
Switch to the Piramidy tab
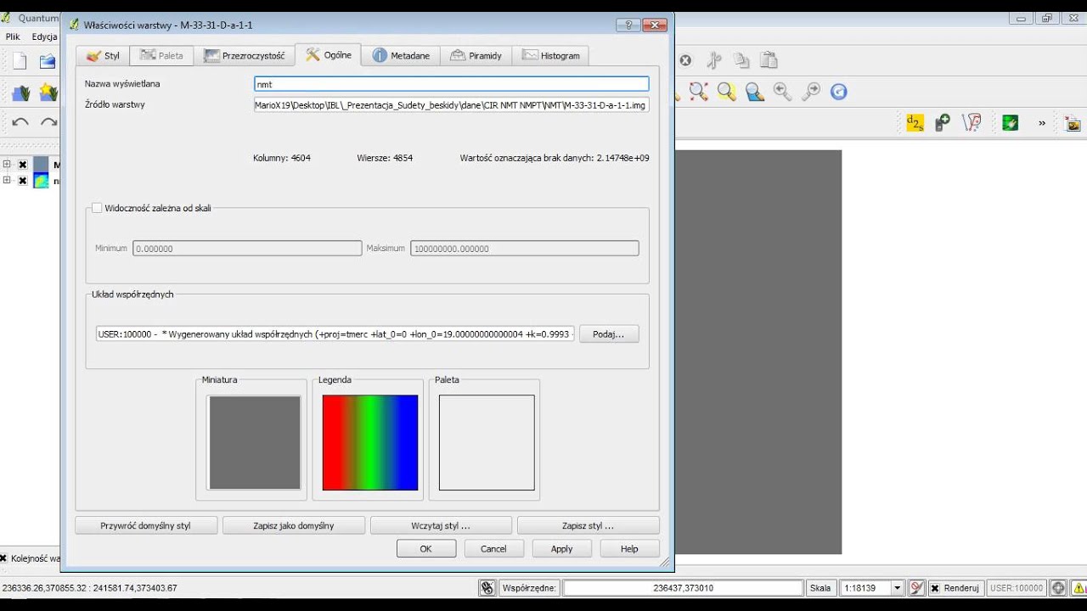(x=476, y=55)
